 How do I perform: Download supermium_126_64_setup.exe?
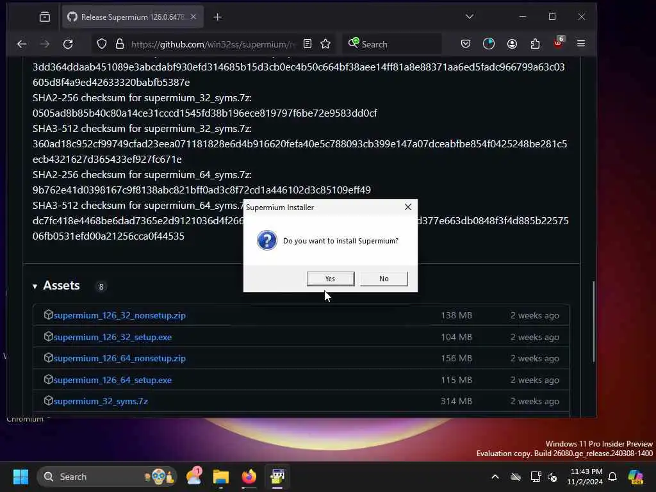[x=113, y=381]
